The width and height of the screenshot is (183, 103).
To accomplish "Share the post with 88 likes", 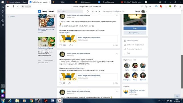I will [69, 83].
